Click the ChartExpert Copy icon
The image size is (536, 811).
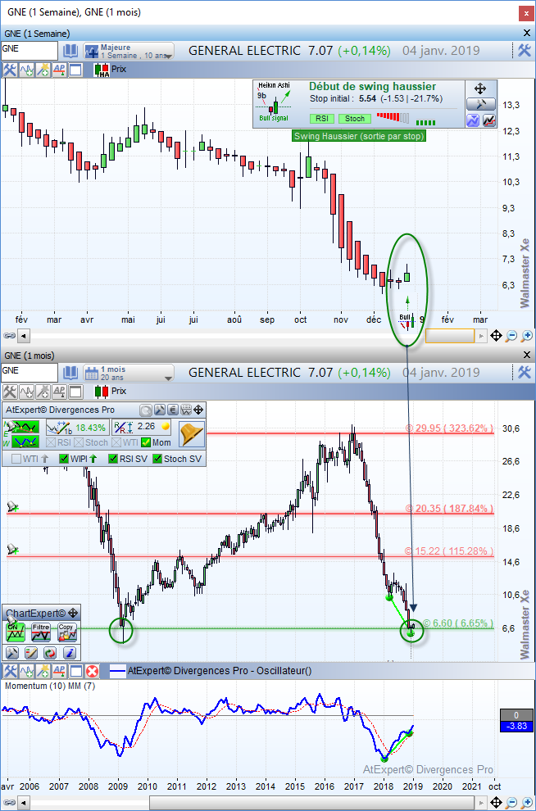click(x=66, y=632)
